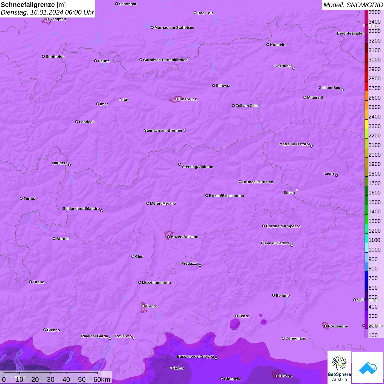Select the 3500 legend value label

pos(375,12)
